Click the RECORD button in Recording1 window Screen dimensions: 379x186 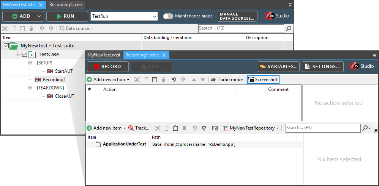108,67
